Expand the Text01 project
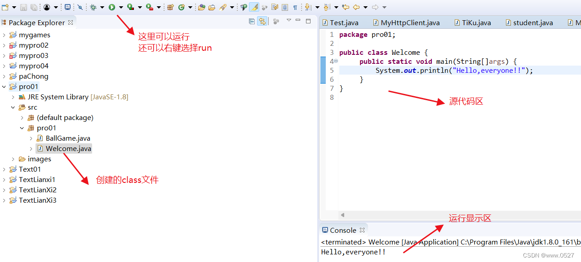The height and width of the screenshot is (262, 581). tap(4, 169)
